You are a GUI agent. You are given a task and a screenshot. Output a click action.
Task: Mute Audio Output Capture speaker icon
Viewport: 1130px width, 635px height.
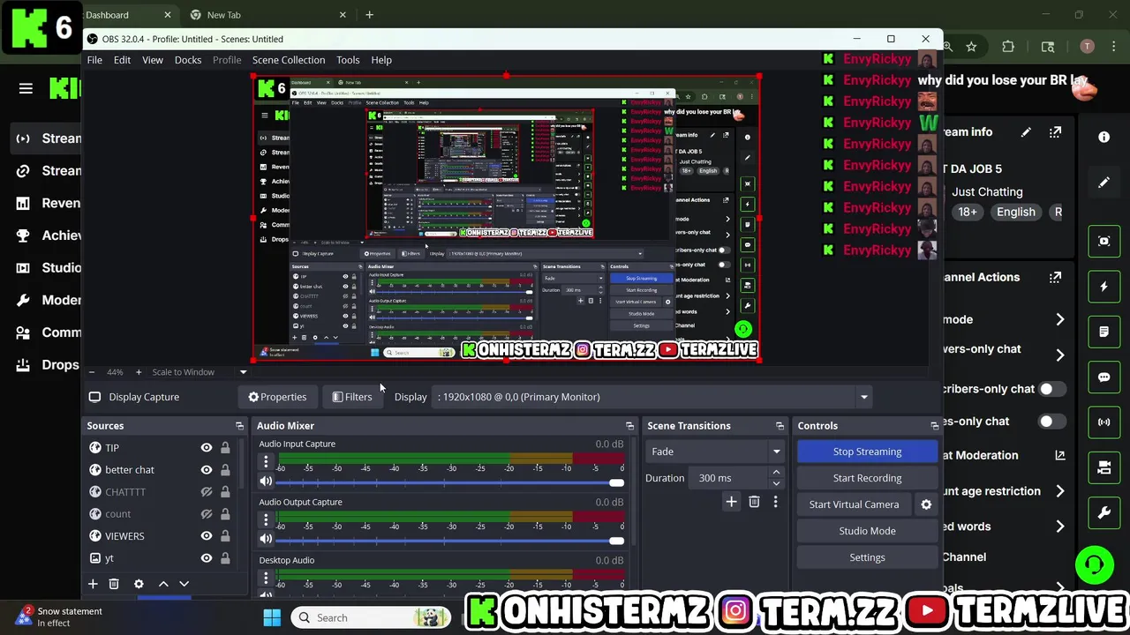pyautogui.click(x=266, y=540)
